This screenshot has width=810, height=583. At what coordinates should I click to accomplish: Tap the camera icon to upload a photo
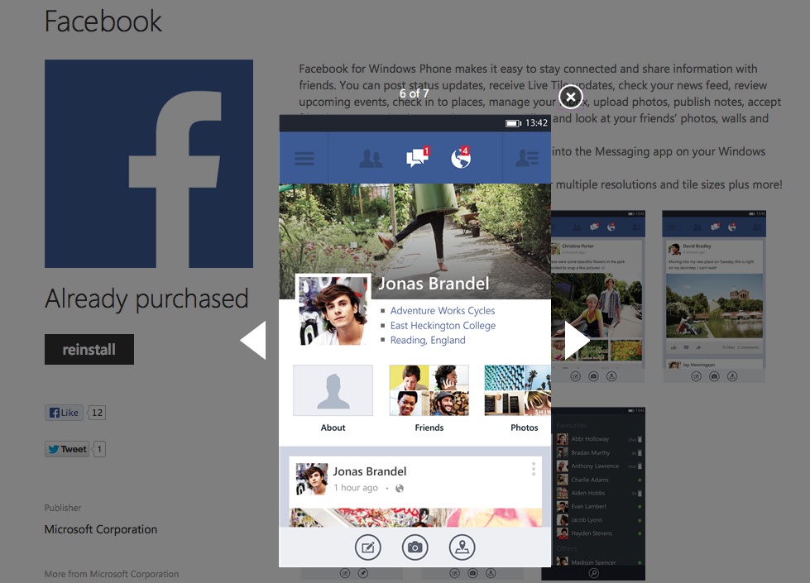415,547
